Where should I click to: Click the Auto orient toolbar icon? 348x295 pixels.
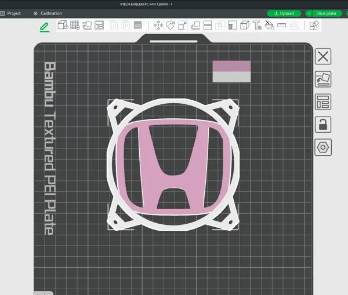(87, 25)
